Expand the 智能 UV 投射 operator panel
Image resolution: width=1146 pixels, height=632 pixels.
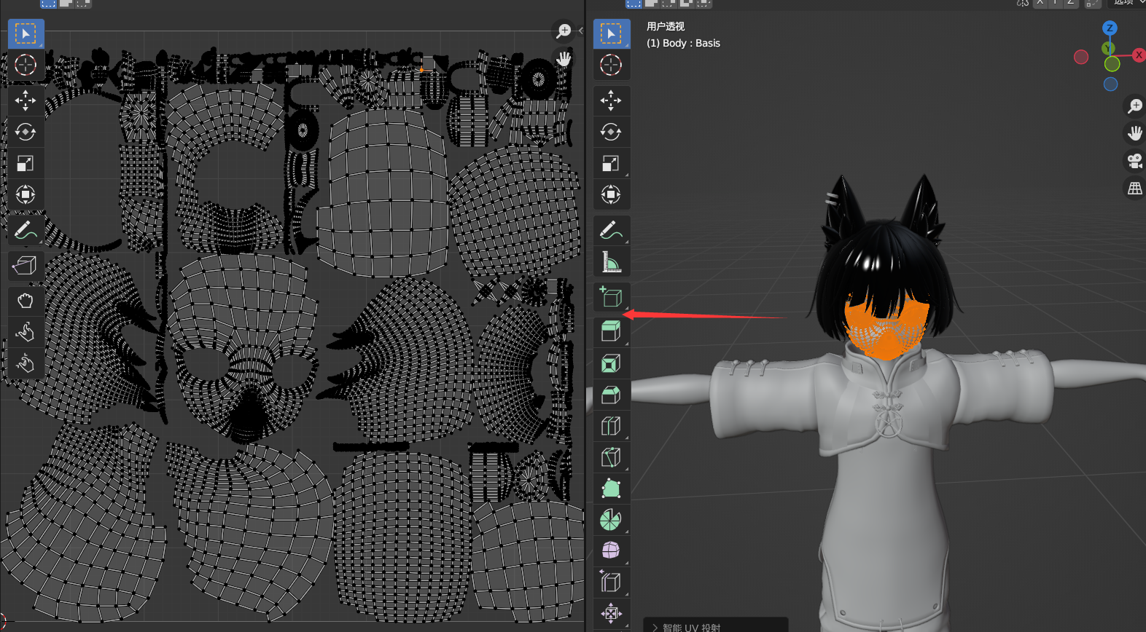coord(716,626)
